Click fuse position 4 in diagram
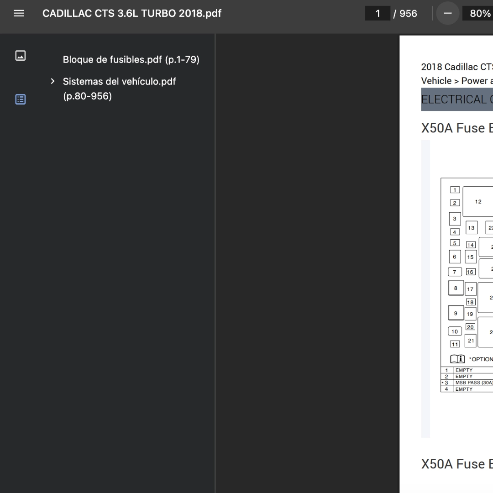The height and width of the screenshot is (493, 493). point(455,232)
